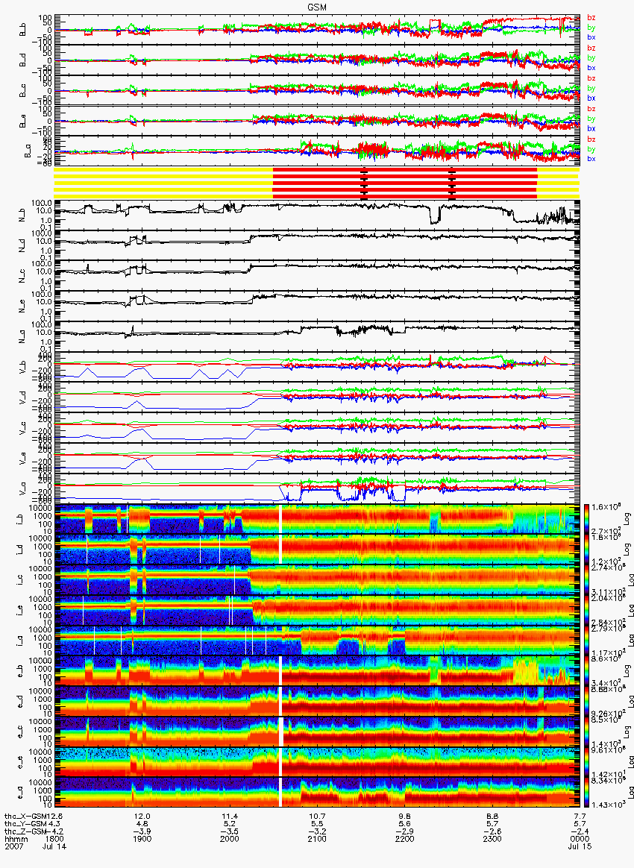Click the bz legend label beside B_d panel
The image size is (634, 868).
[591, 48]
